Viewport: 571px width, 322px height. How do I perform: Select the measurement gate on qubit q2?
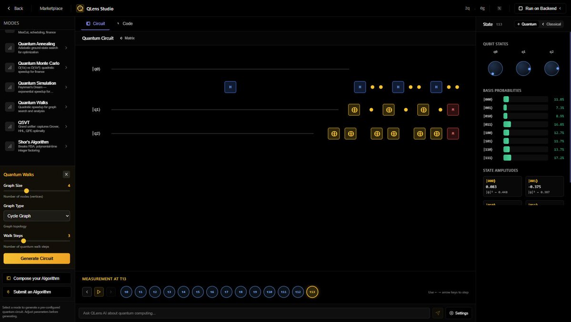point(452,134)
